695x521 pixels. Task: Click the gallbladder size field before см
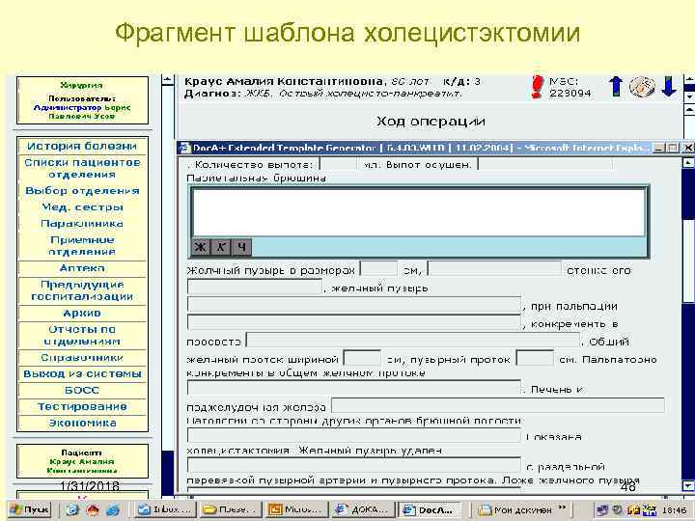[378, 269]
